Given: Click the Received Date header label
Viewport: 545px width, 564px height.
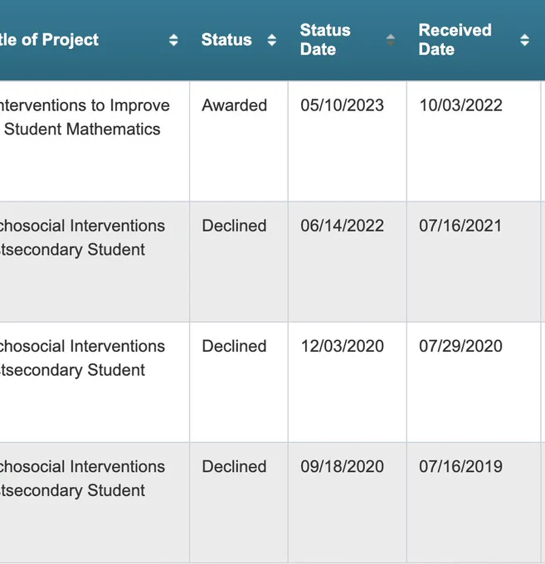Looking at the screenshot, I should [455, 40].
